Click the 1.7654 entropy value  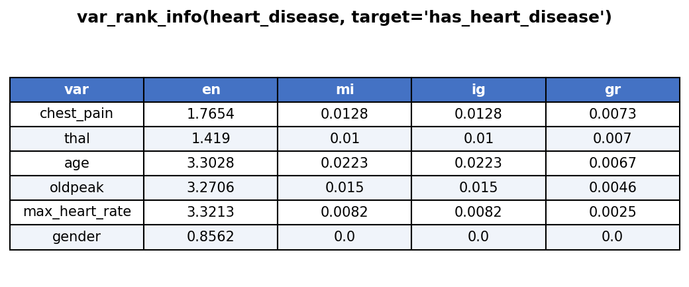(211, 114)
